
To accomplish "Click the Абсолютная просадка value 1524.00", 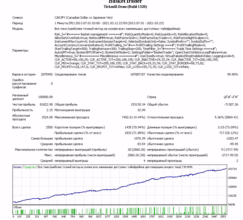I will point(47,117).
